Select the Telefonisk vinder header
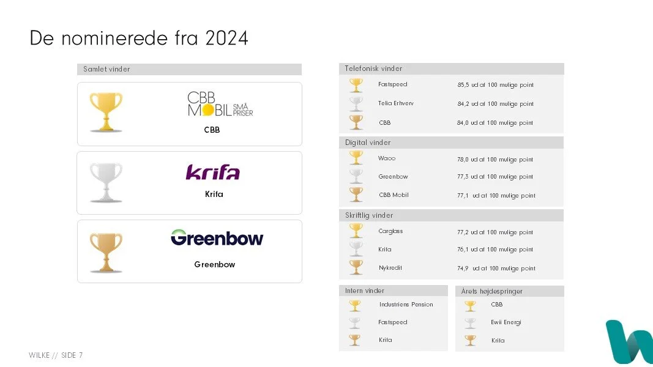The image size is (653, 367). point(452,69)
